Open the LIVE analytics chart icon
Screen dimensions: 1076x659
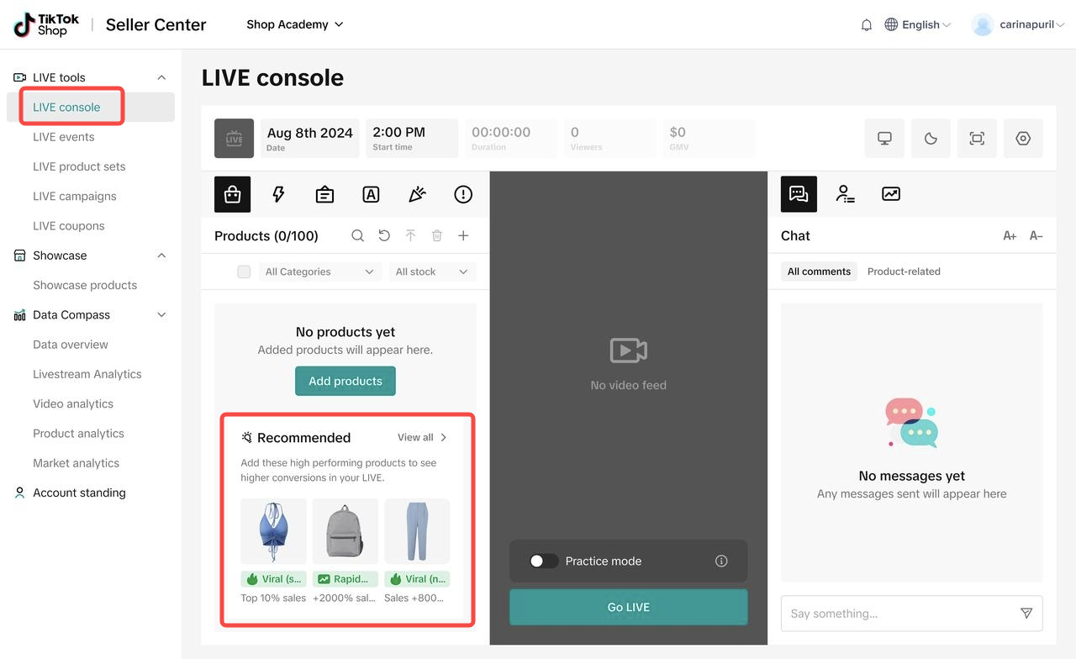point(891,194)
